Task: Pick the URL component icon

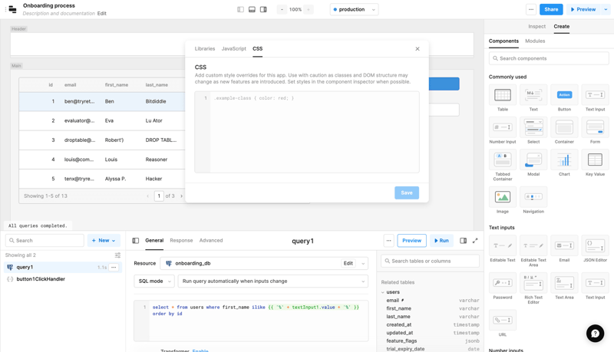Action: click(503, 321)
